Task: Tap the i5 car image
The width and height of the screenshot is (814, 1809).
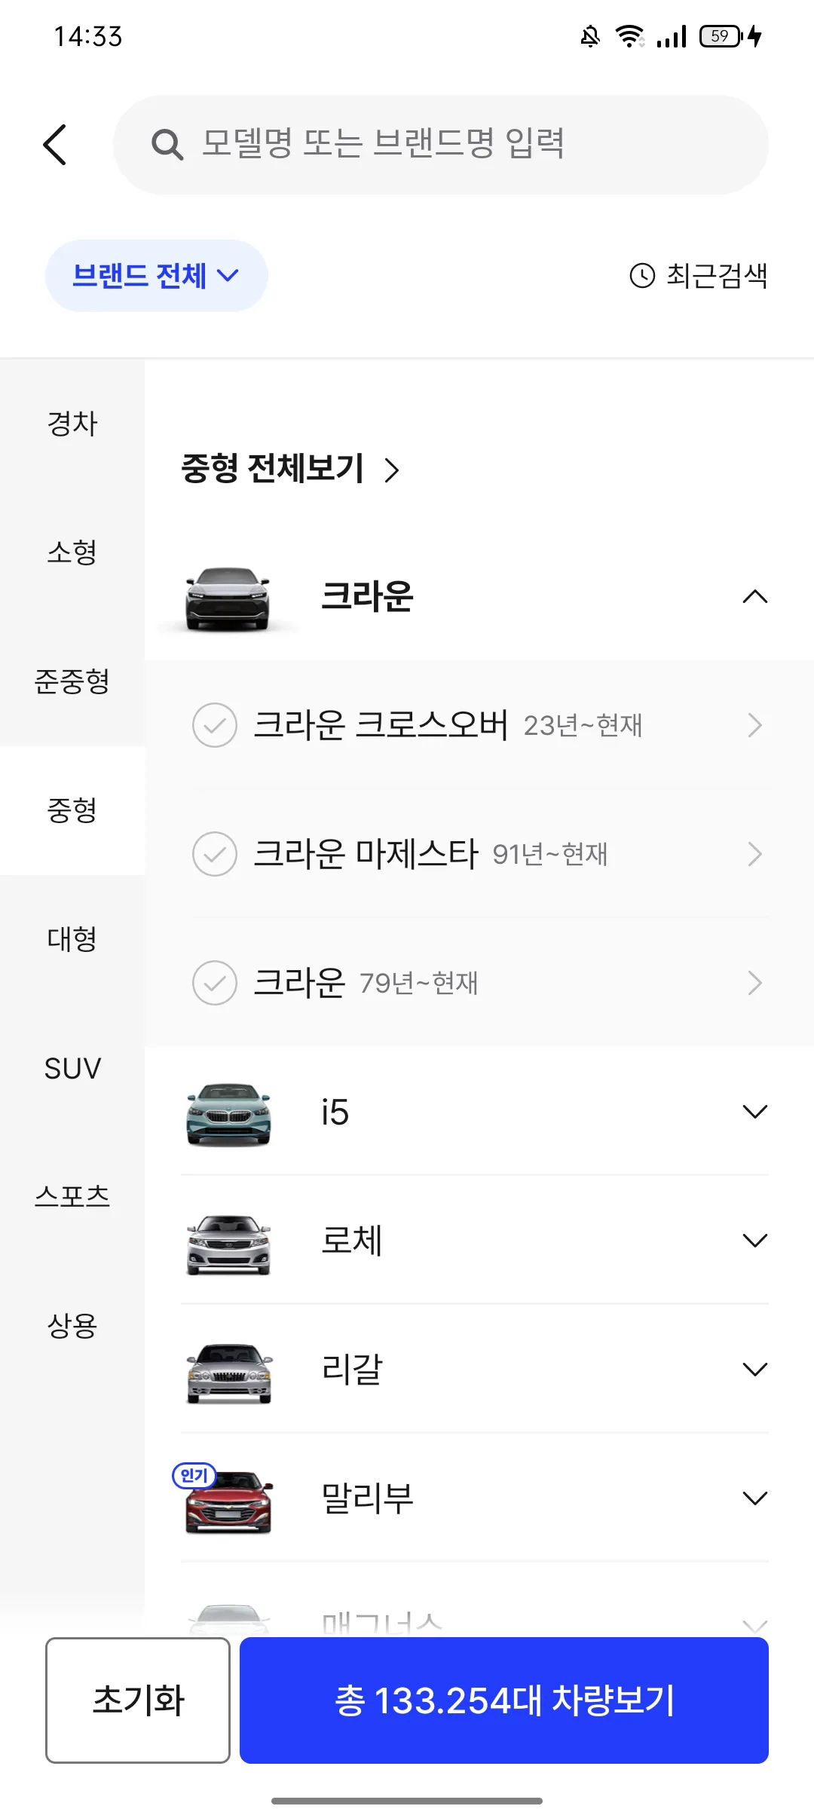Action: tap(228, 1113)
